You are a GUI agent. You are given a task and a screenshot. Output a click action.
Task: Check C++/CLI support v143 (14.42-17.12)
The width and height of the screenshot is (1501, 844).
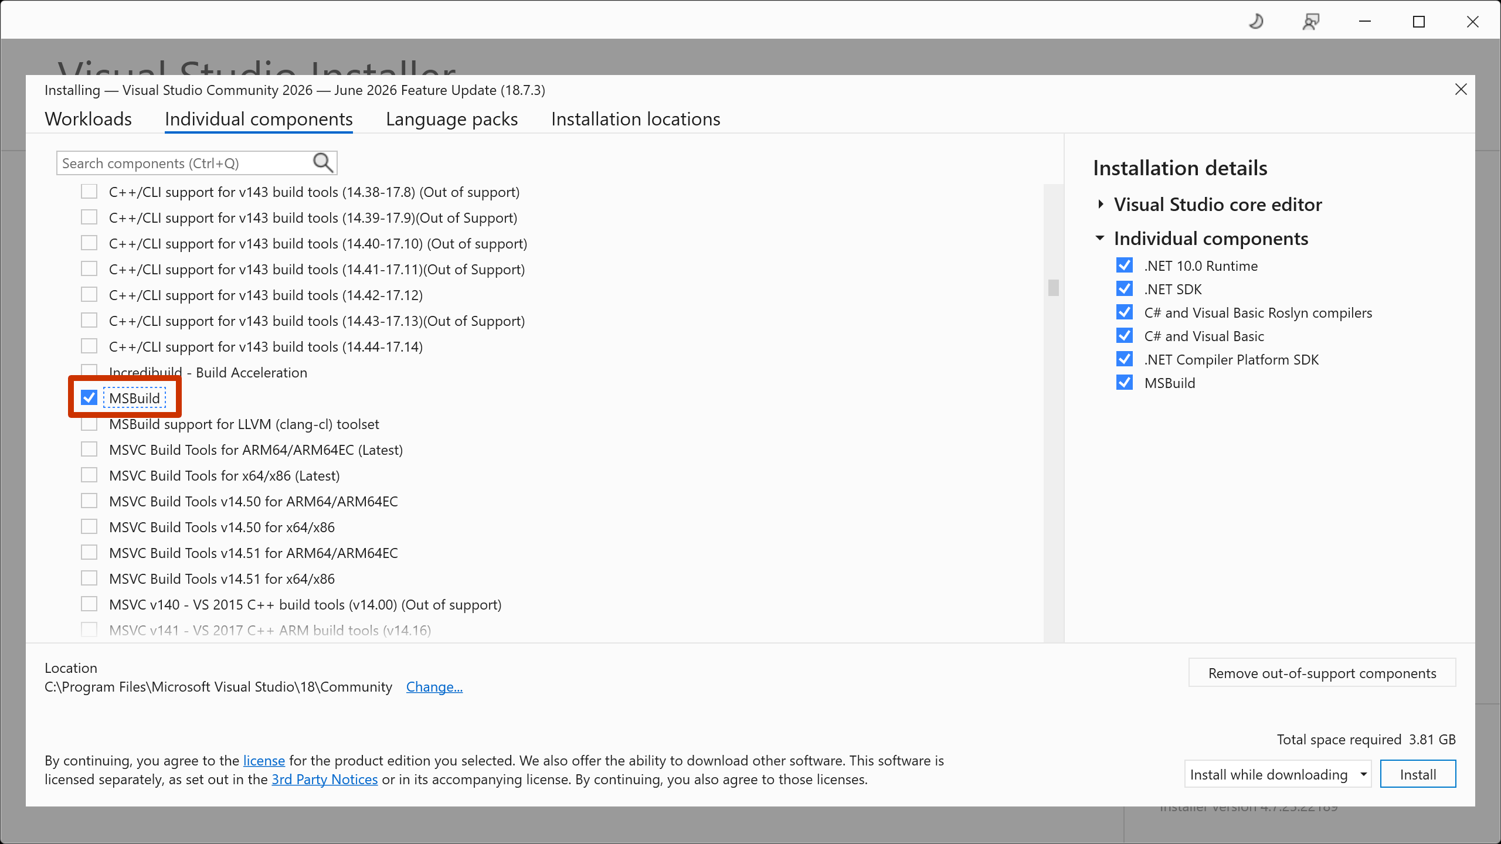click(x=89, y=295)
